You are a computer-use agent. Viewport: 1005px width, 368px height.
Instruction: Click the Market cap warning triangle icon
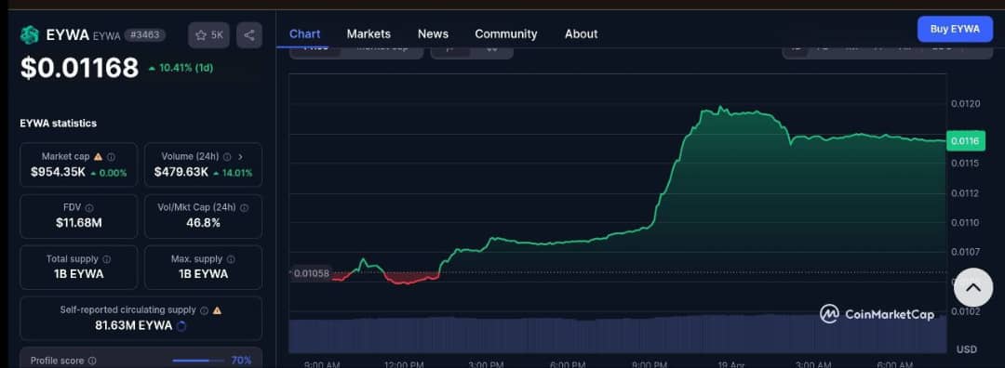98,156
